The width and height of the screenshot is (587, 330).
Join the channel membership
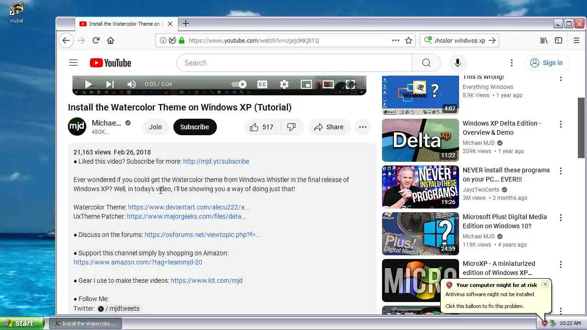pos(155,127)
